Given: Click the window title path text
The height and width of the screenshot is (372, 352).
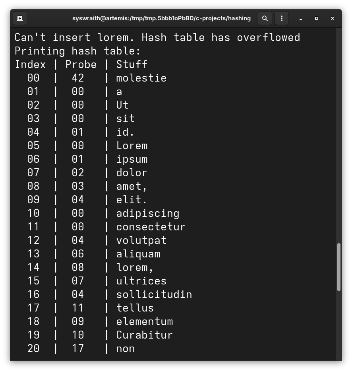Looking at the screenshot, I should (161, 18).
